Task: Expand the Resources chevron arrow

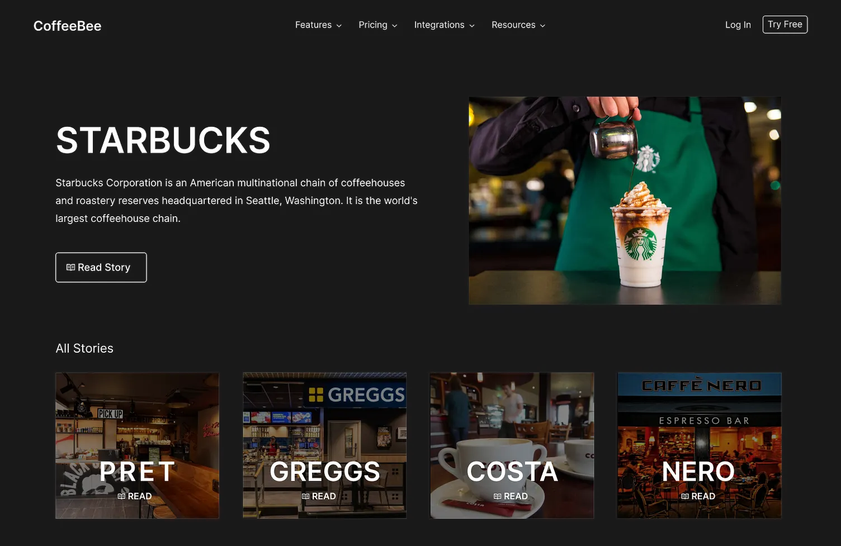Action: (542, 26)
